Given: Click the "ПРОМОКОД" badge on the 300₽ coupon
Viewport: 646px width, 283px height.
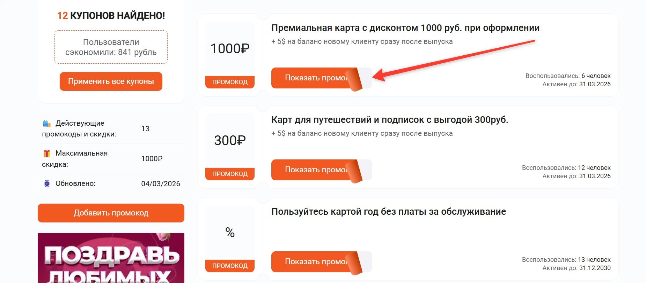Looking at the screenshot, I should [230, 173].
